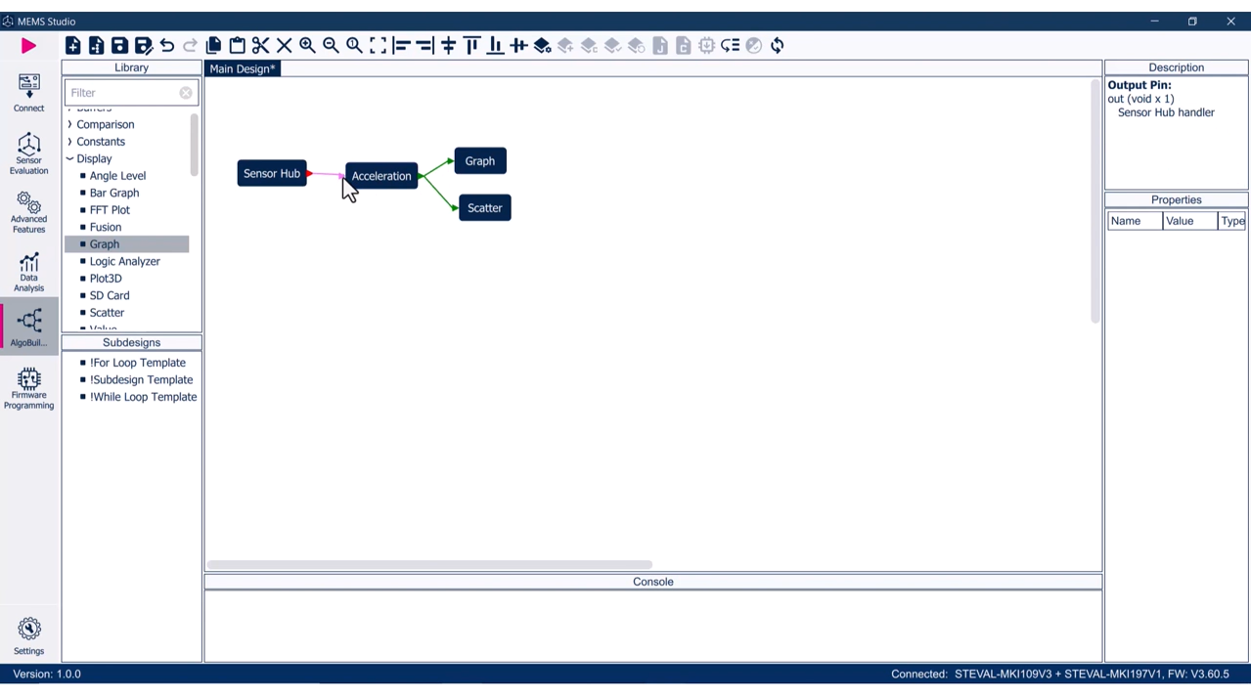Select the Cut tool in the toolbar
1251x698 pixels.
(x=260, y=45)
